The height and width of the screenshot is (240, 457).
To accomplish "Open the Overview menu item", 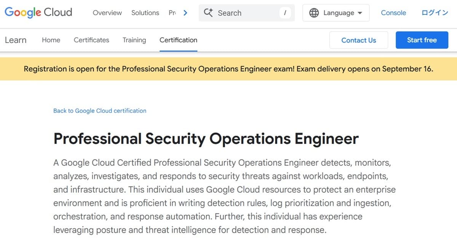I will pyautogui.click(x=107, y=13).
